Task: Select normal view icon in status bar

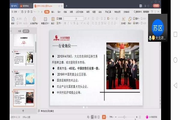Action: [x=92, y=117]
